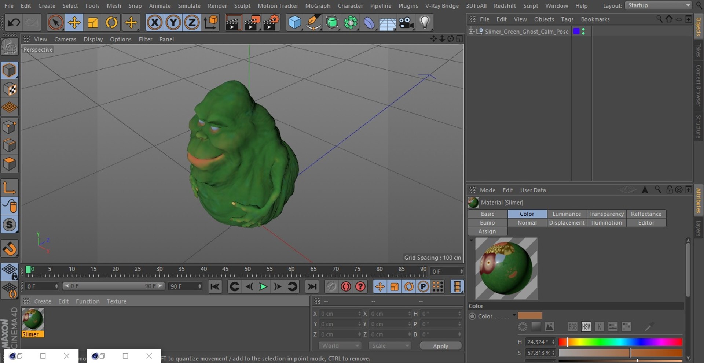Click blue layer swatch of Slimer object
704x363 pixels.
click(x=576, y=32)
